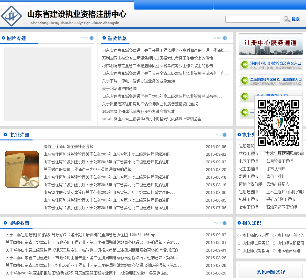Select 电气工程师 in practitioner list
306x278 pixels.
pos(248,161)
